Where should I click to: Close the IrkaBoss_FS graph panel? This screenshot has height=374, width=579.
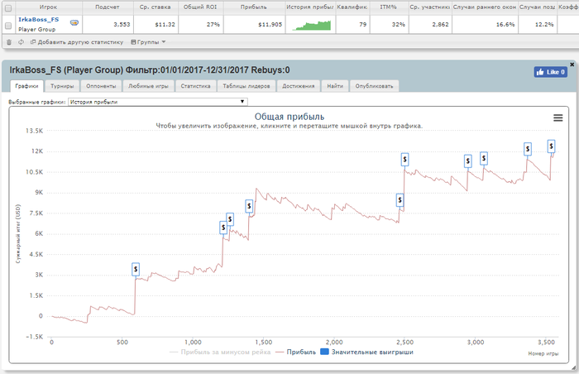pyautogui.click(x=572, y=65)
